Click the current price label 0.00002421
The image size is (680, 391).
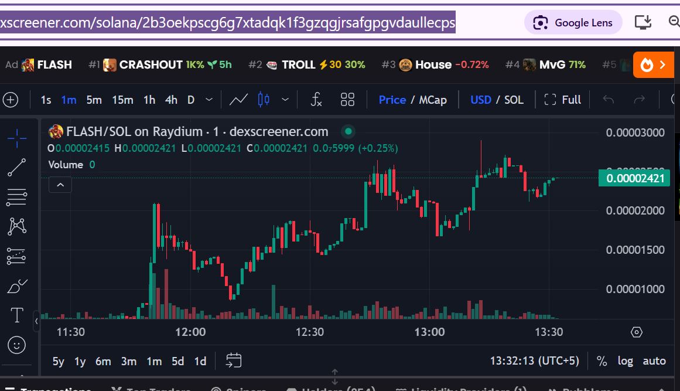coord(634,178)
